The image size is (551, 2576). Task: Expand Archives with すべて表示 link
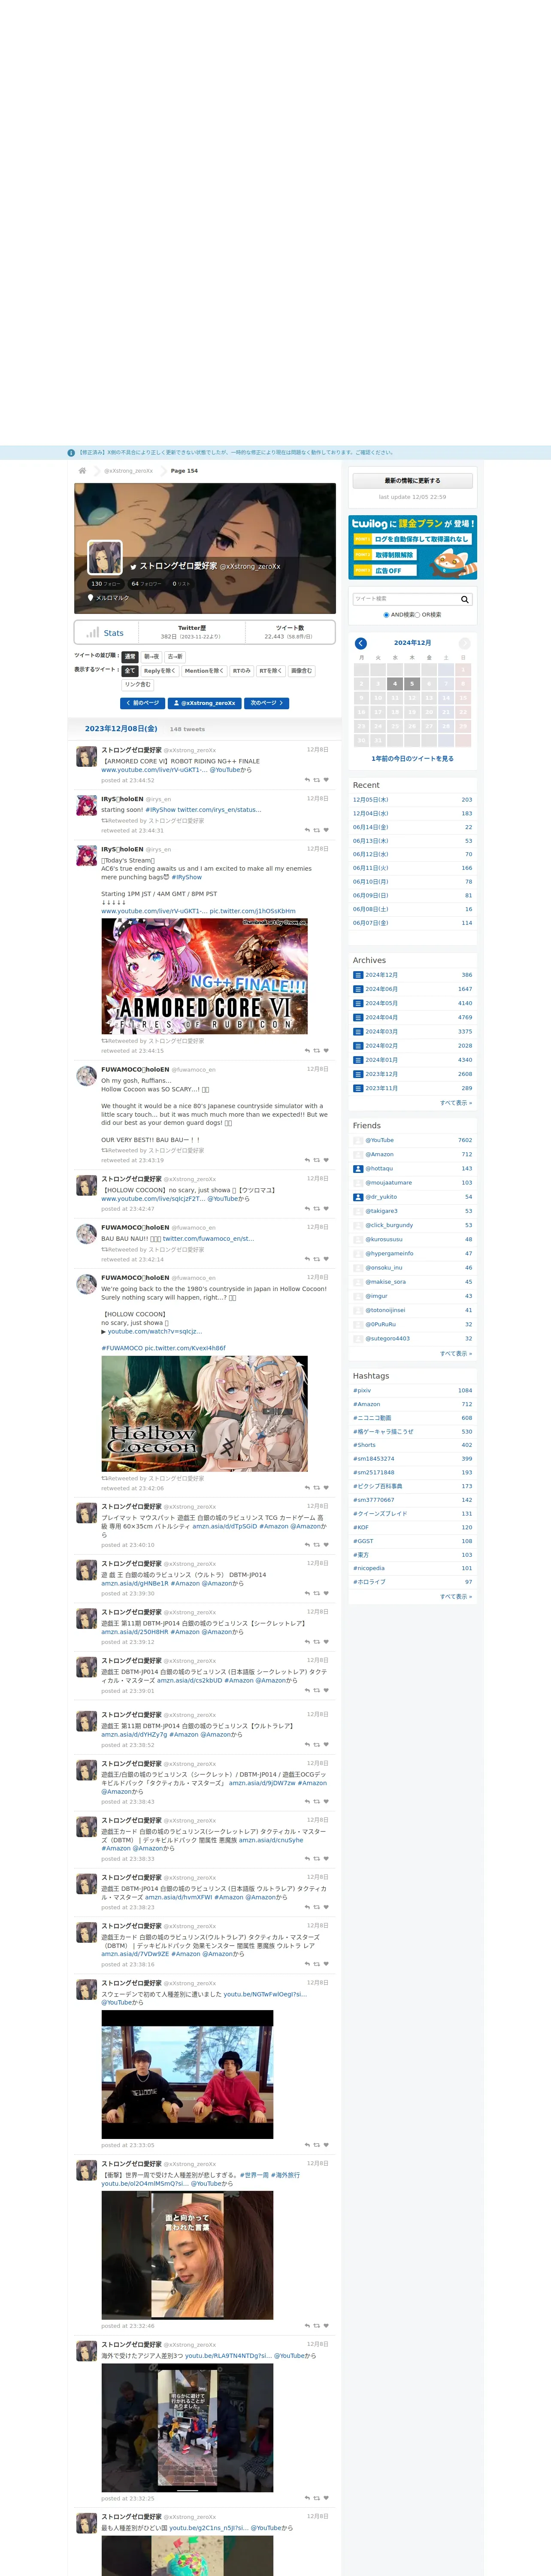click(456, 1103)
